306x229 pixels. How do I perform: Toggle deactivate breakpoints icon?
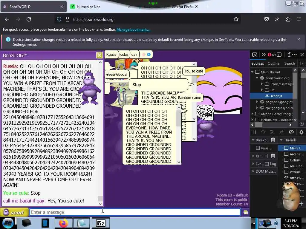pos(292,132)
